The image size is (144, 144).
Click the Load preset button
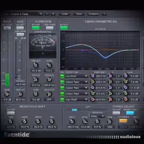click(65, 14)
